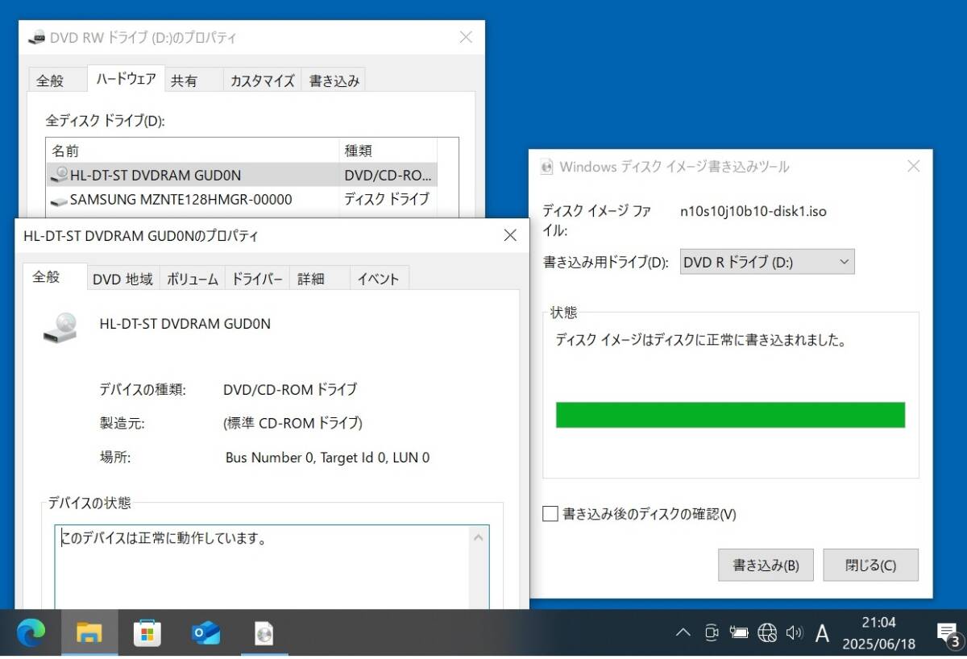Click the 種類 column header
Image resolution: width=967 pixels, height=659 pixels.
pyautogui.click(x=388, y=151)
